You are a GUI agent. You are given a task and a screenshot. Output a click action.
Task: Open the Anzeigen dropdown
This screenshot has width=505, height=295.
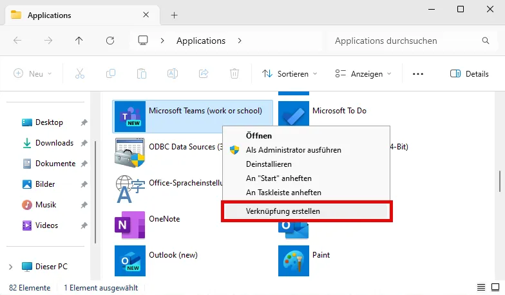click(363, 73)
